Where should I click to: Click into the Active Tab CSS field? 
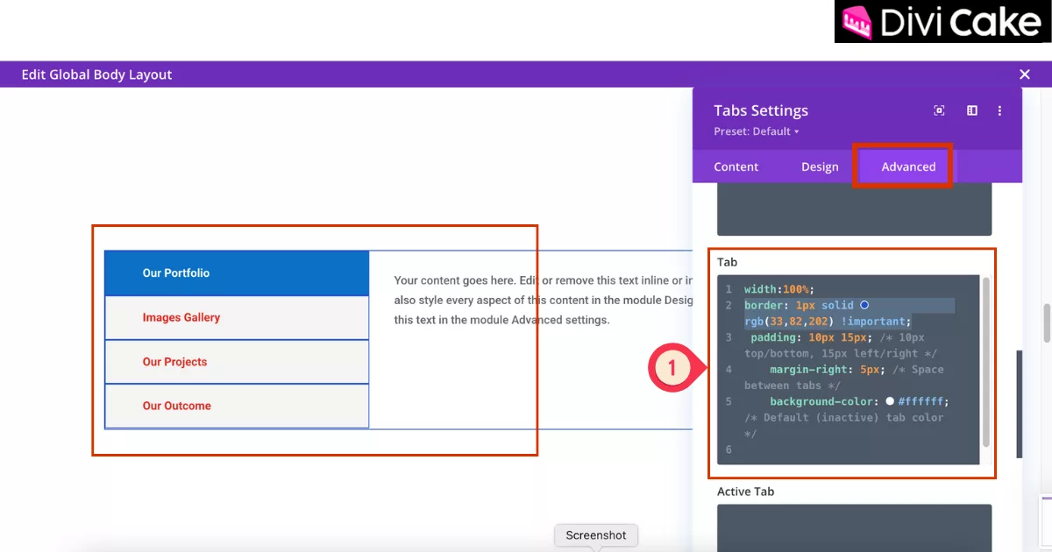click(x=854, y=527)
